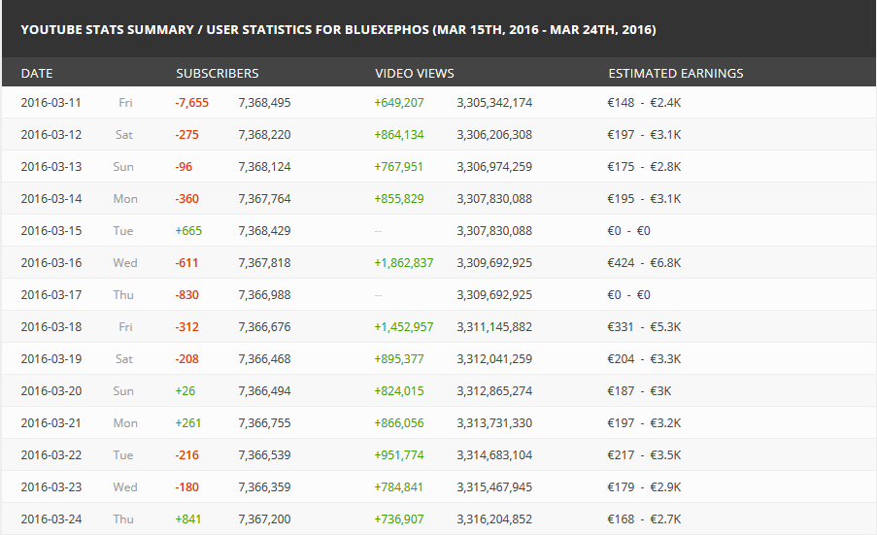This screenshot has width=877, height=535.
Task: Click views gain +951,774
Action: (399, 455)
